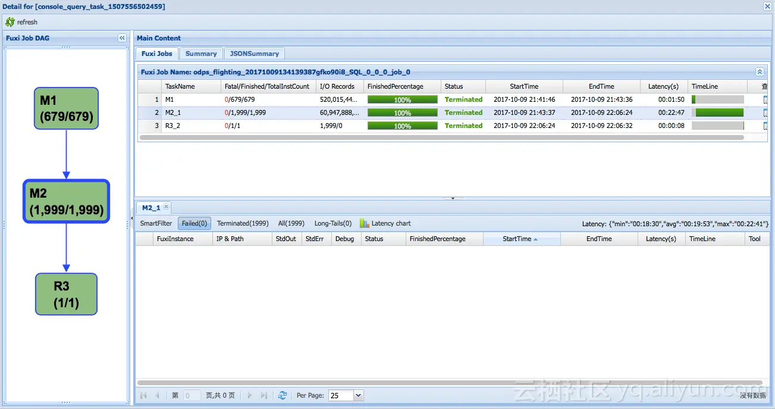The width and height of the screenshot is (775, 409).
Task: Select the M1 node in the DAG
Action: pyautogui.click(x=66, y=108)
